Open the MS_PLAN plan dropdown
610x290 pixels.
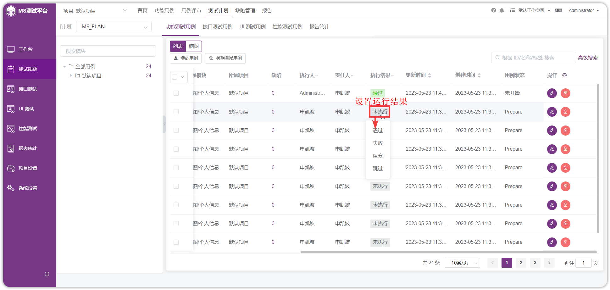pos(114,26)
